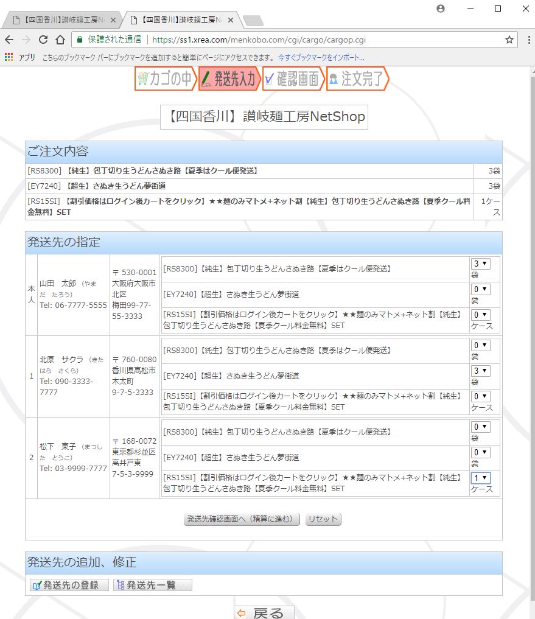
Task: Click the [EY7240] row in ご注文内容
Action: (264, 186)
